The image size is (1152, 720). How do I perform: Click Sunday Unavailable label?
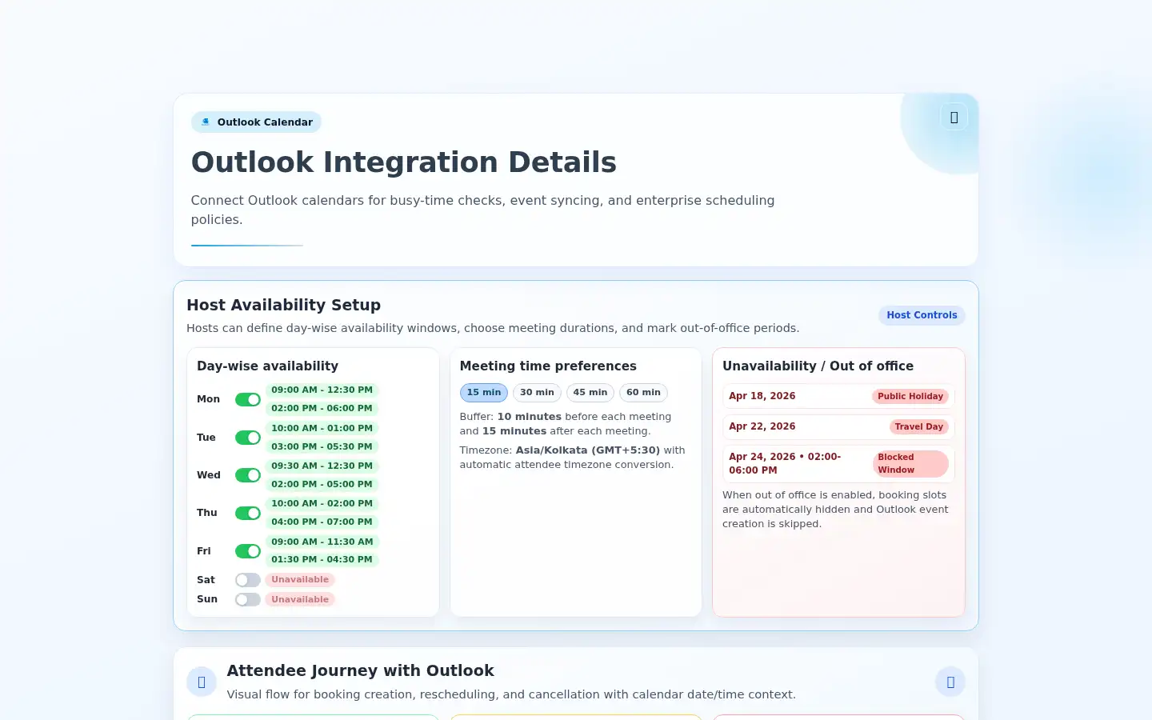pyautogui.click(x=300, y=599)
